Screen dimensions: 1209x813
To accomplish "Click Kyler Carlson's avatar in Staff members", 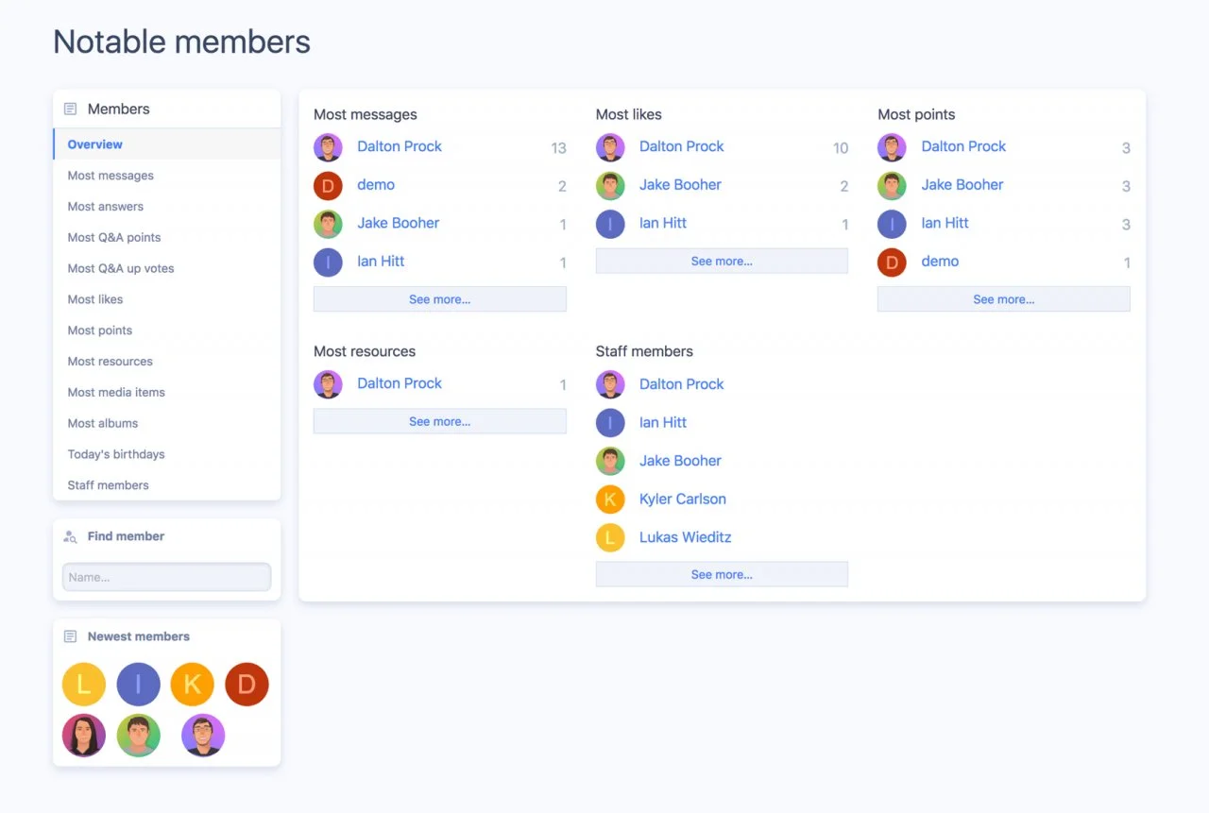I will click(610, 500).
